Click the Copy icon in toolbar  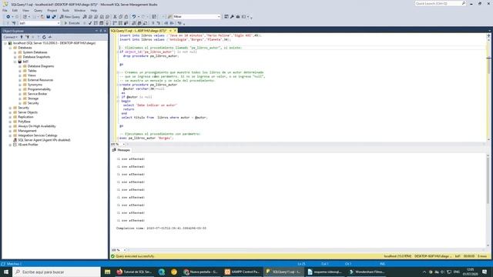pyautogui.click(x=120, y=17)
